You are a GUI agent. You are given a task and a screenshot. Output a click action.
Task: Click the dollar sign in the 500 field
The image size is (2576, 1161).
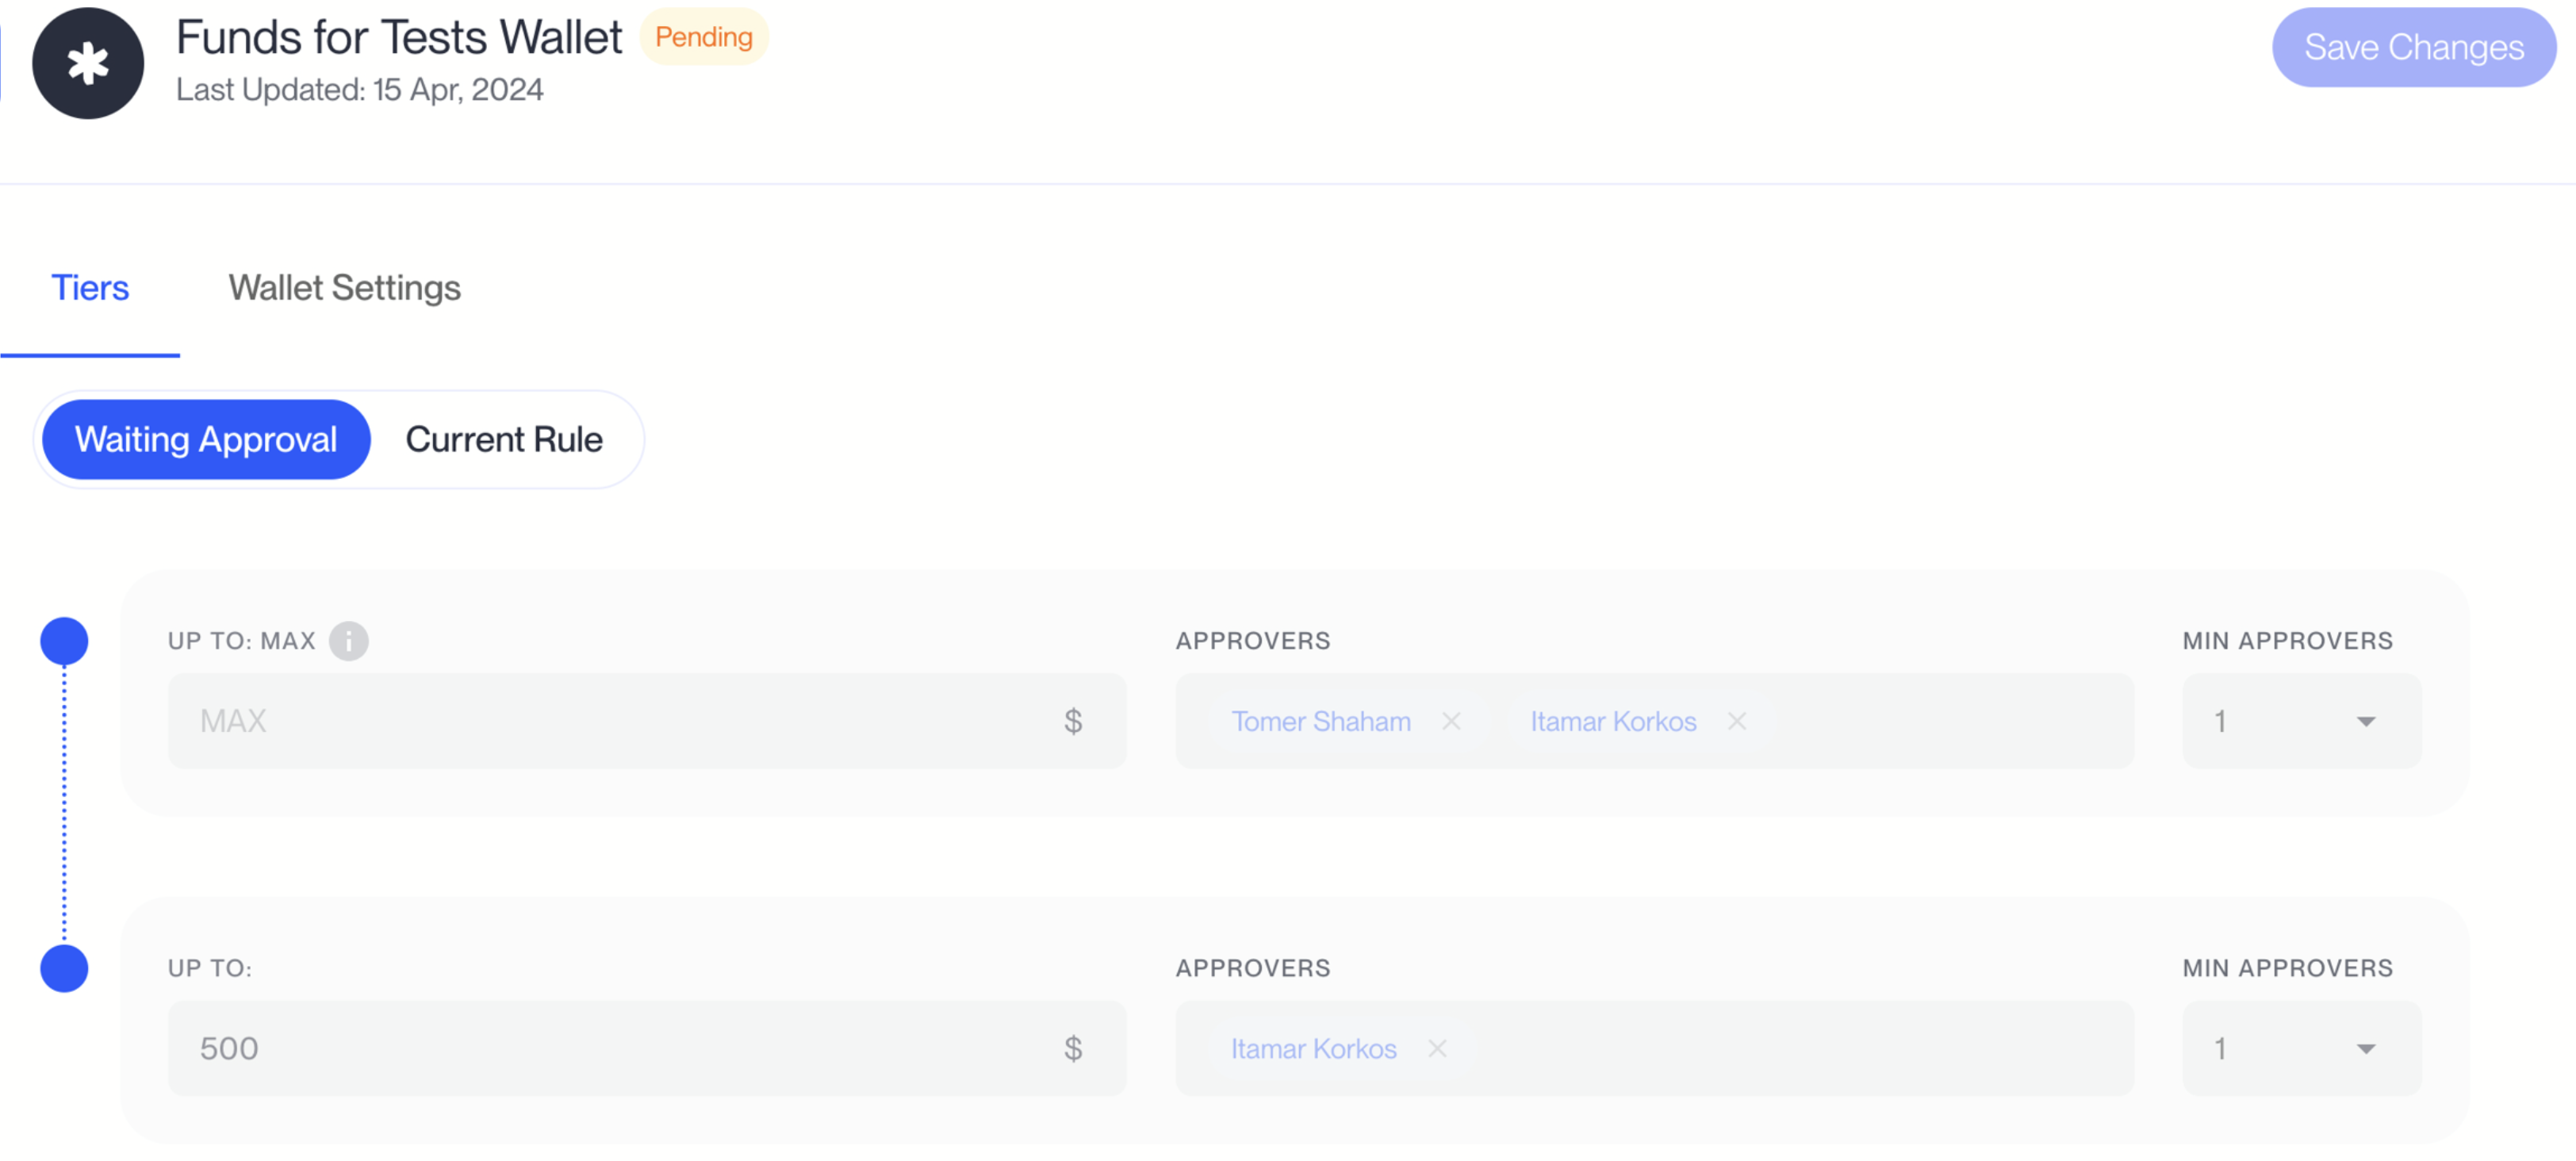pos(1073,1048)
